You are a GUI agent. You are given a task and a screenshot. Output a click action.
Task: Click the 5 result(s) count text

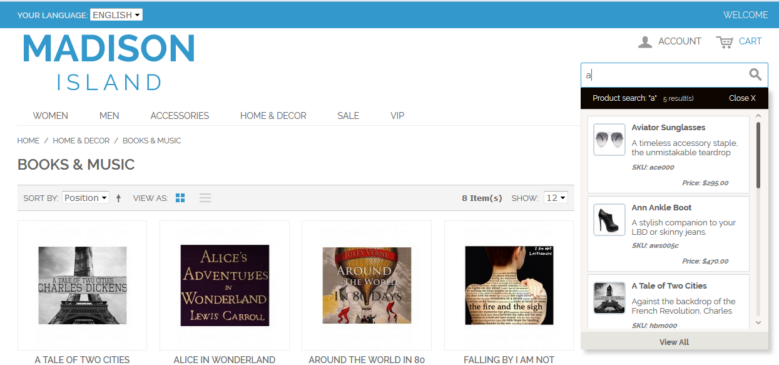point(678,98)
